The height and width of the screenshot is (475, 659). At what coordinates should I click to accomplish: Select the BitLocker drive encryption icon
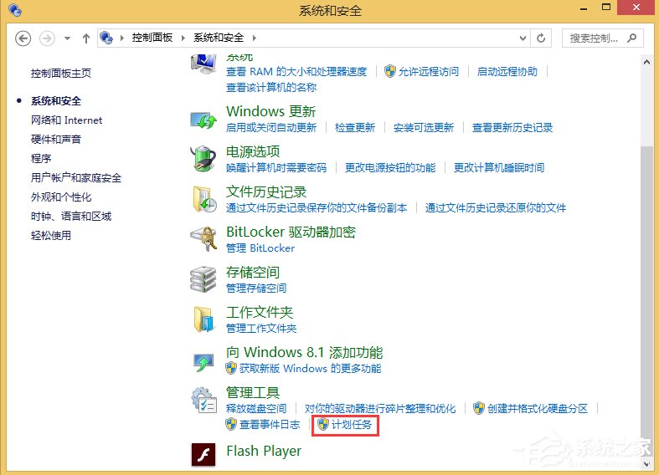click(x=204, y=239)
